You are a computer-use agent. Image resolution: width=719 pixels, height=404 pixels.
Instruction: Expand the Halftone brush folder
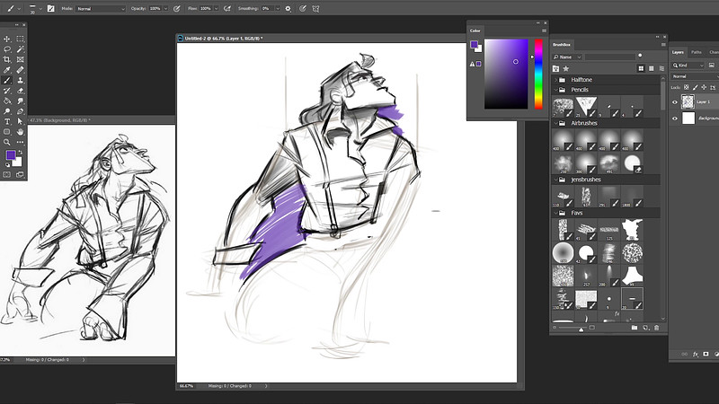click(556, 80)
